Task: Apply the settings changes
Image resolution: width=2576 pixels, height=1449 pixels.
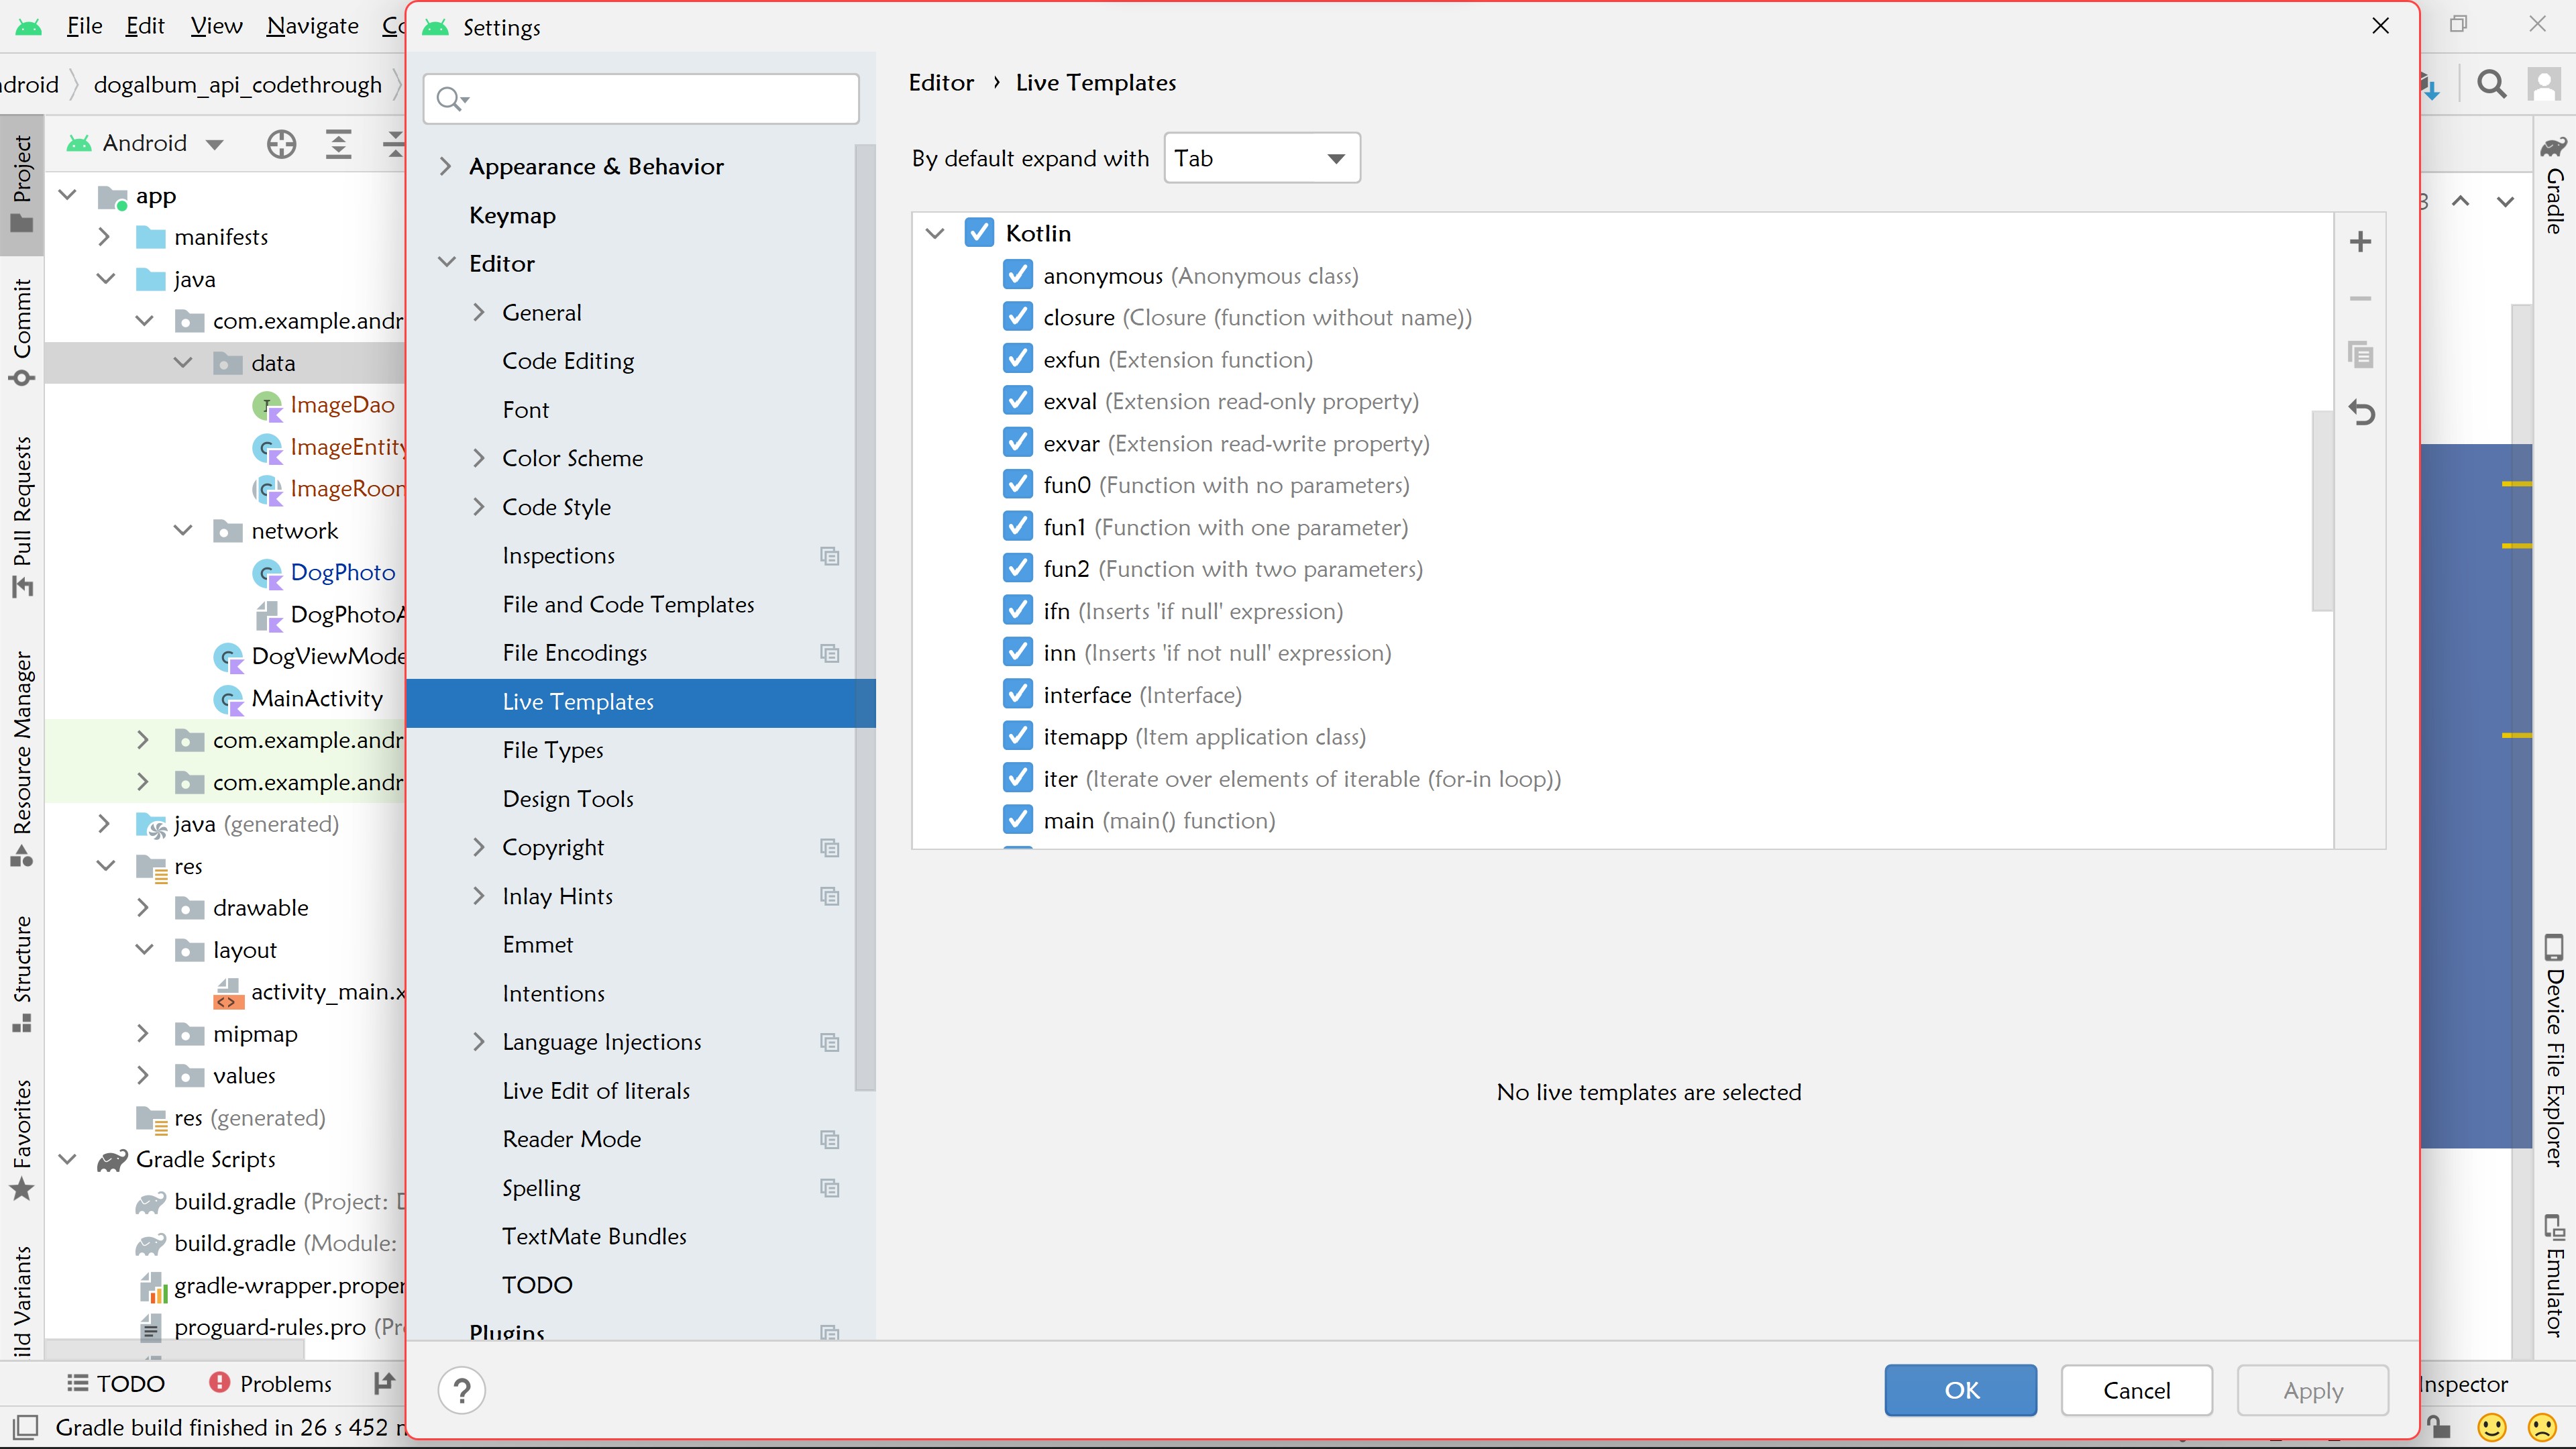Action: 2313,1390
